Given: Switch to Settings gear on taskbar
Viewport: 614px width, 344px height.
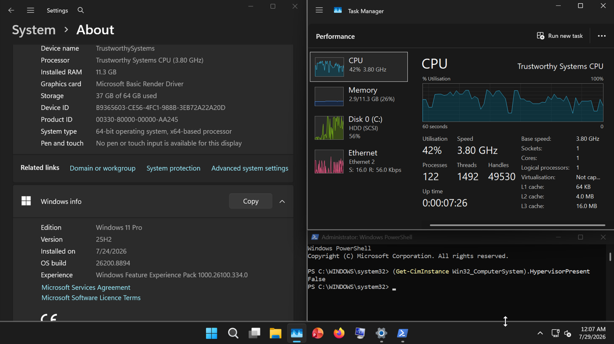Looking at the screenshot, I should (x=381, y=333).
